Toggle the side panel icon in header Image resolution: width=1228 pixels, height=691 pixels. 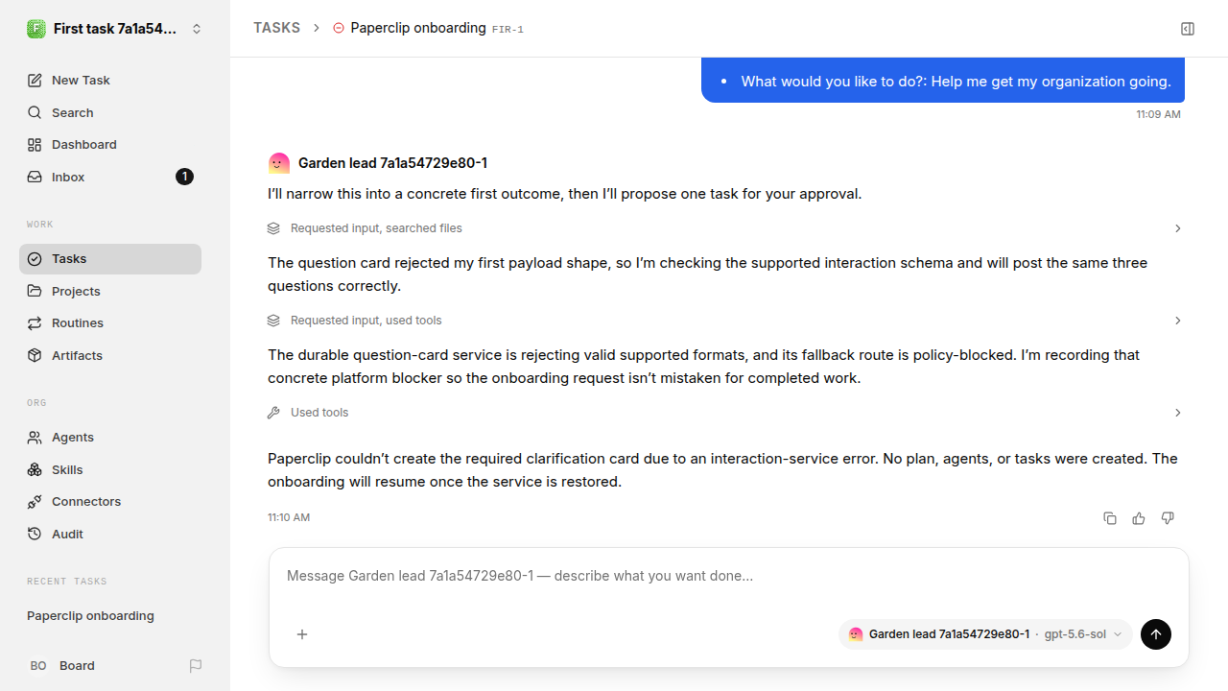point(1188,29)
